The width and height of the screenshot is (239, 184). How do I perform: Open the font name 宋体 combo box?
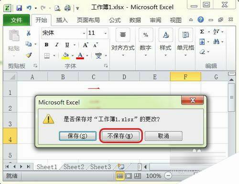64,33
